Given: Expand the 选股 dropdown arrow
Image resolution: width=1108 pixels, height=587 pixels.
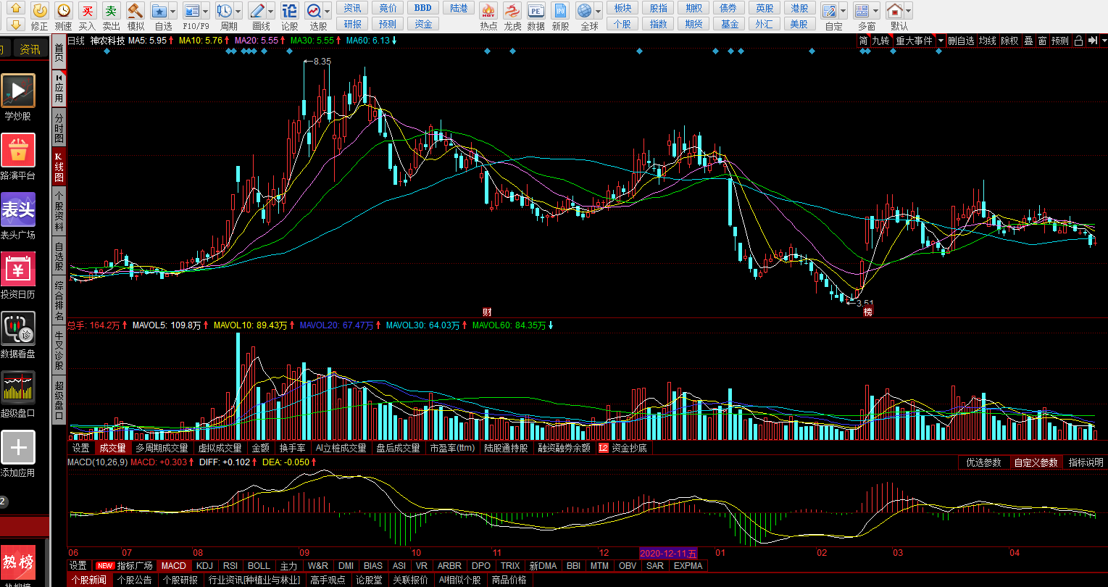Looking at the screenshot, I should pos(328,11).
